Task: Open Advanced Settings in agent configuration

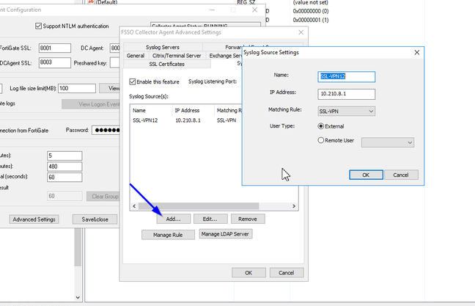Action: tap(34, 219)
